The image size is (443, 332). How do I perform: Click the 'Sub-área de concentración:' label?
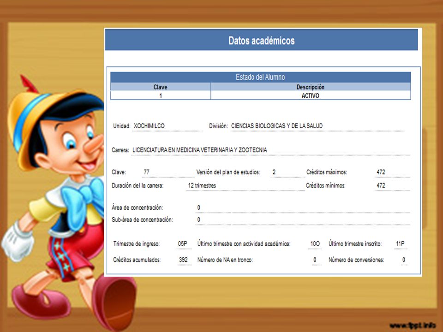tap(143, 219)
